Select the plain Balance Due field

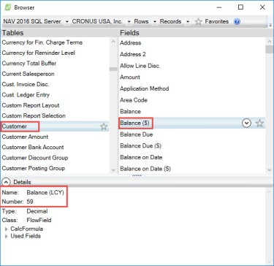click(x=137, y=134)
